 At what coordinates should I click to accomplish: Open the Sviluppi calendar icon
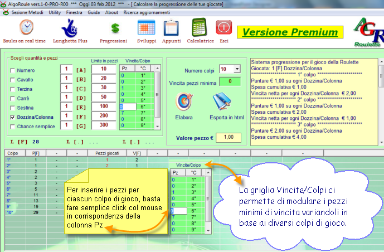(147, 28)
